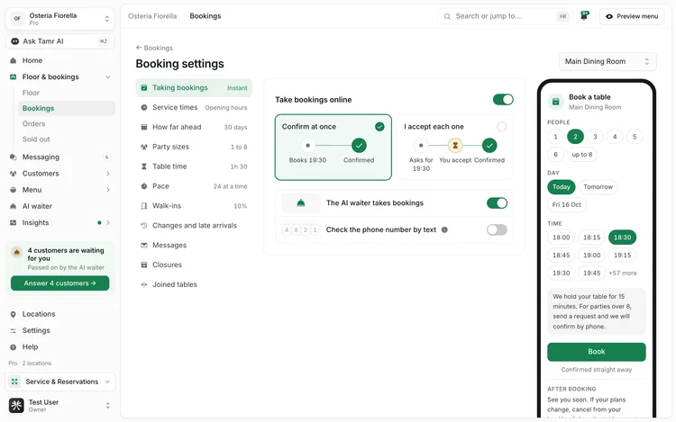Click the Locations pin icon
This screenshot has width=676, height=422.
(13, 314)
